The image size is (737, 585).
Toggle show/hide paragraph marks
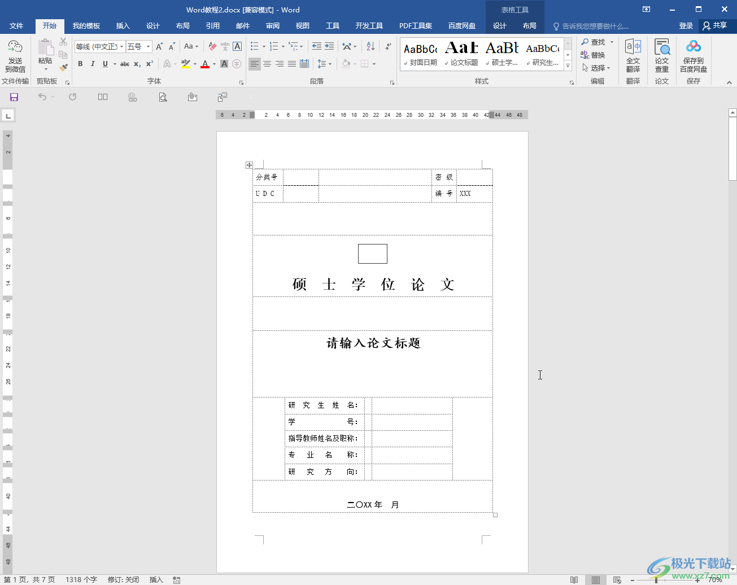click(x=388, y=46)
